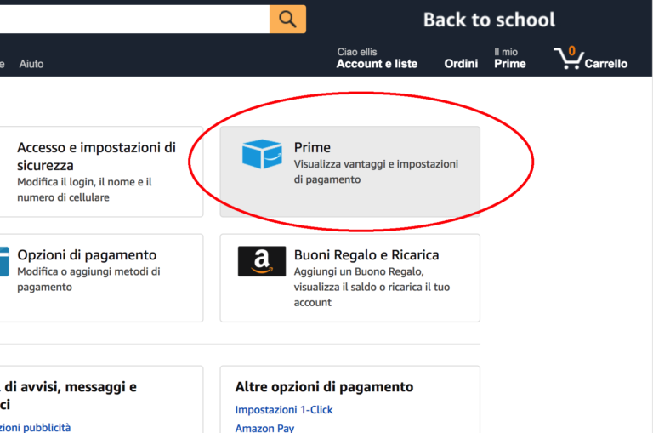Select the Prime card title
653x433 pixels.
coord(312,148)
